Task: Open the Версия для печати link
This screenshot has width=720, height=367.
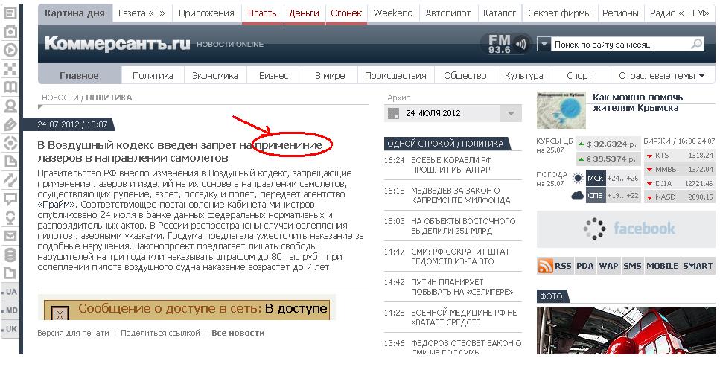Action: click(x=74, y=333)
